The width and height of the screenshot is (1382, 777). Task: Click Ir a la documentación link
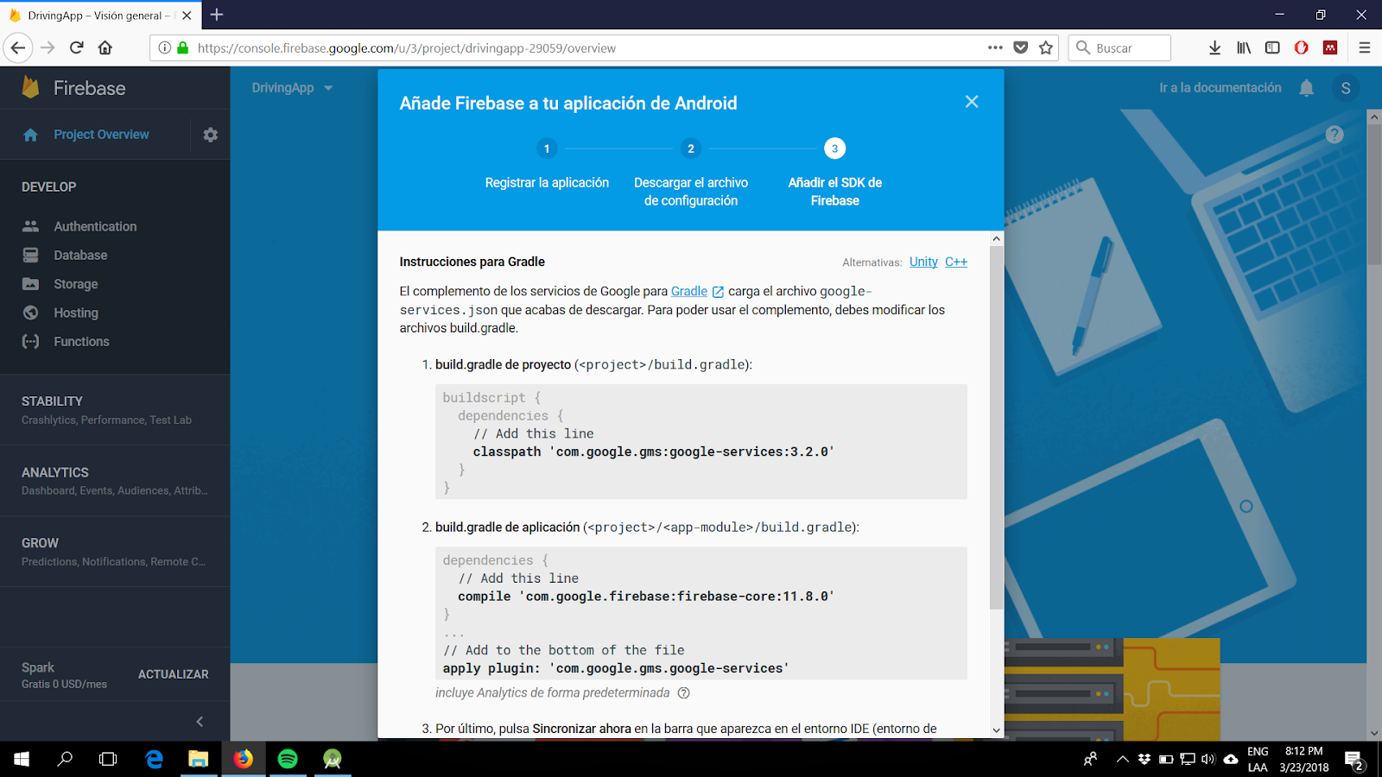1220,88
